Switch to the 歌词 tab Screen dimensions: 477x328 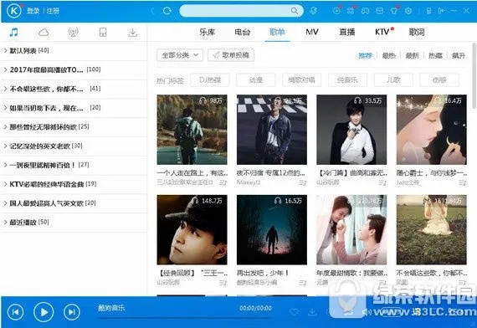(x=417, y=32)
